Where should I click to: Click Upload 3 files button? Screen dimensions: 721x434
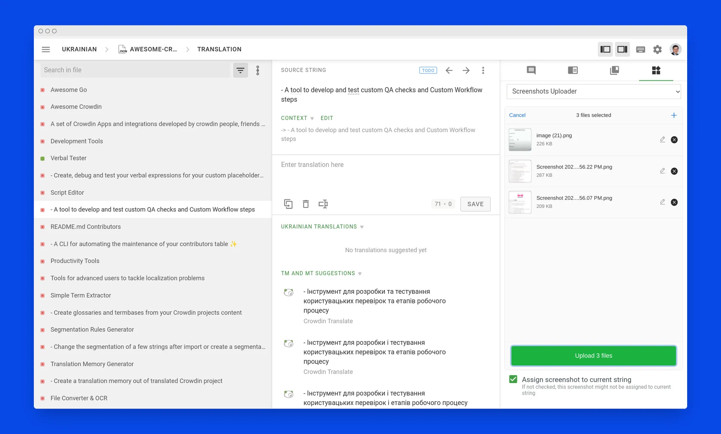tap(593, 356)
